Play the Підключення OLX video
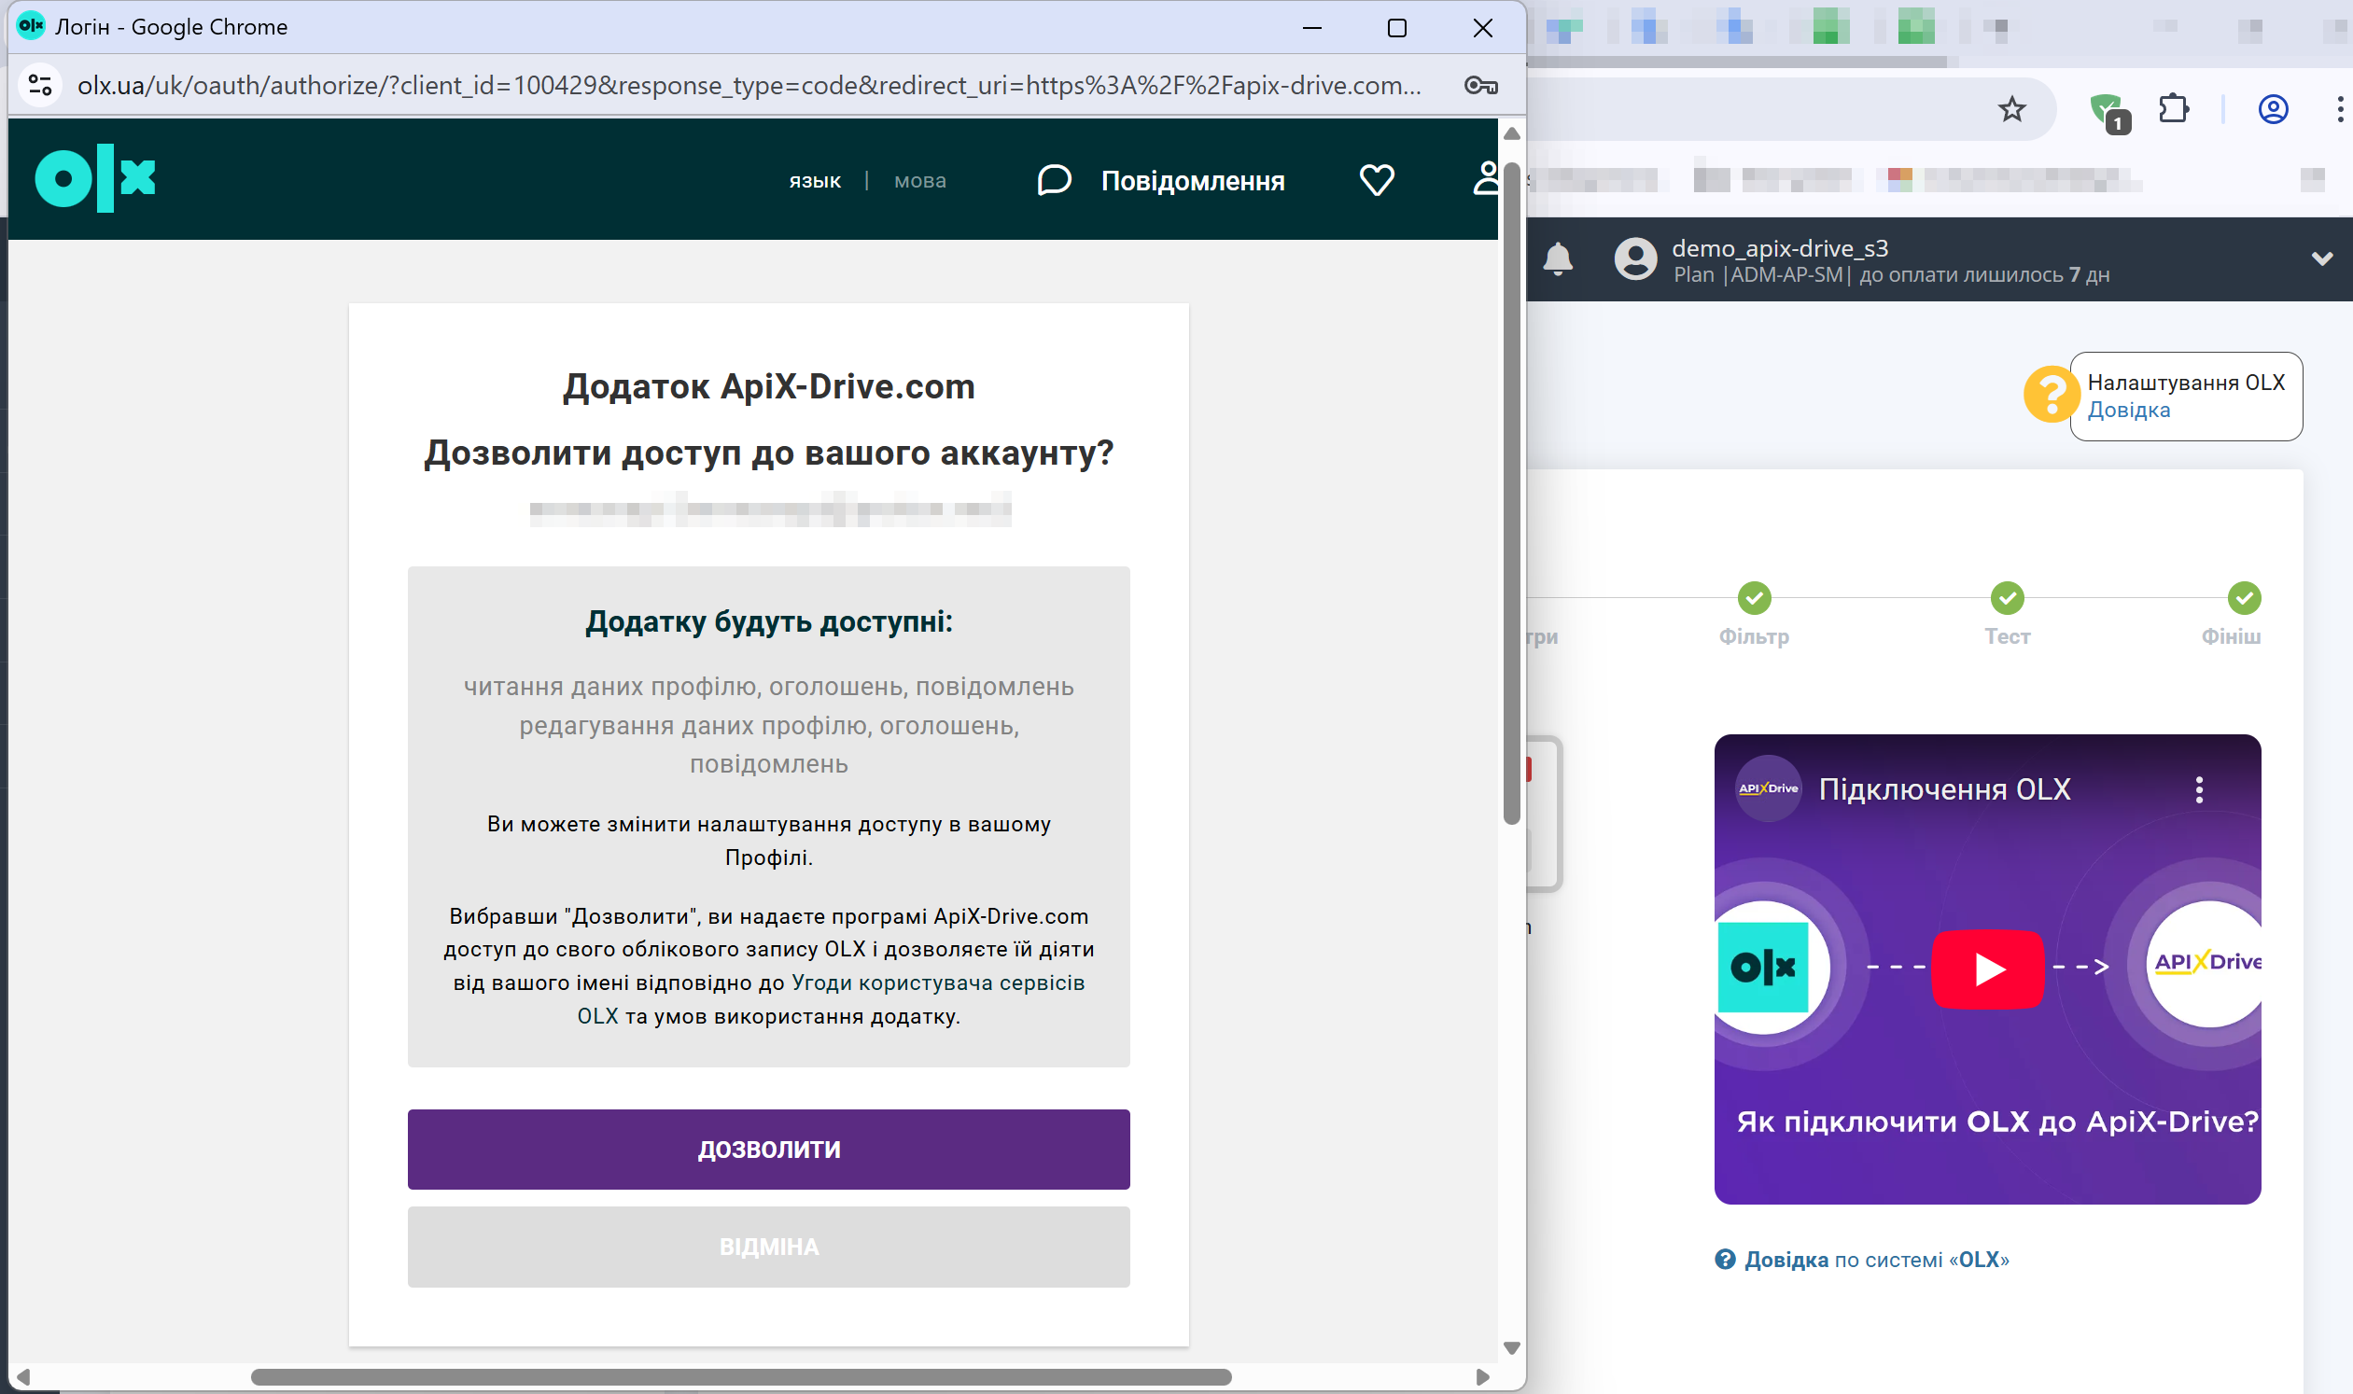This screenshot has width=2353, height=1394. (1987, 969)
